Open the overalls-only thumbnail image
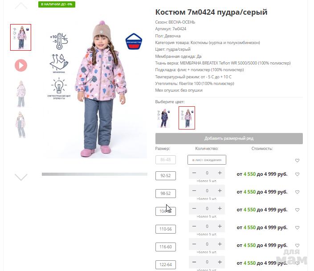Image resolution: width=314 pixels, height=271 pixels. (21, 125)
